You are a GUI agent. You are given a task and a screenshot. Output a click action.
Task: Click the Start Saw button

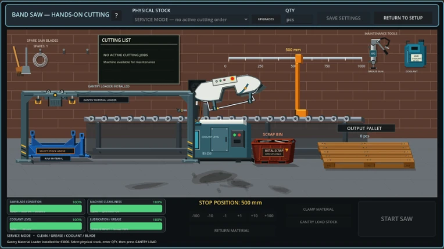point(396,218)
